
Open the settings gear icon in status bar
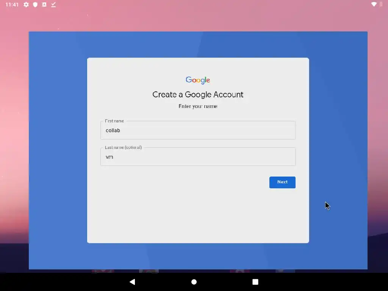[x=26, y=5]
